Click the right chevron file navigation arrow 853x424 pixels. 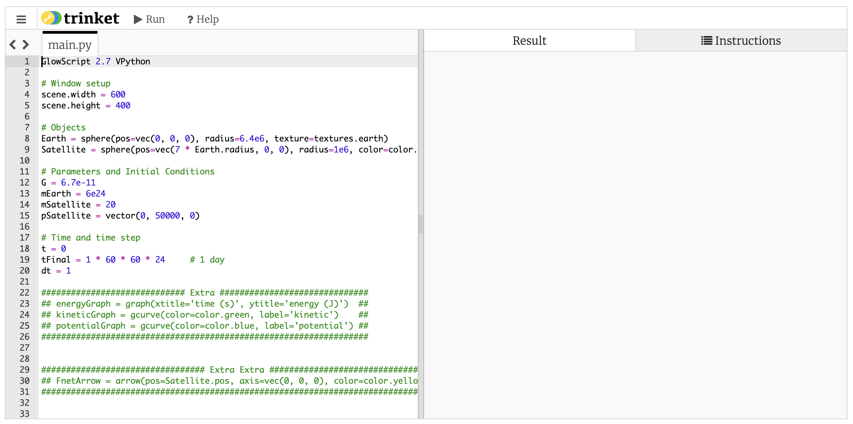click(x=26, y=44)
